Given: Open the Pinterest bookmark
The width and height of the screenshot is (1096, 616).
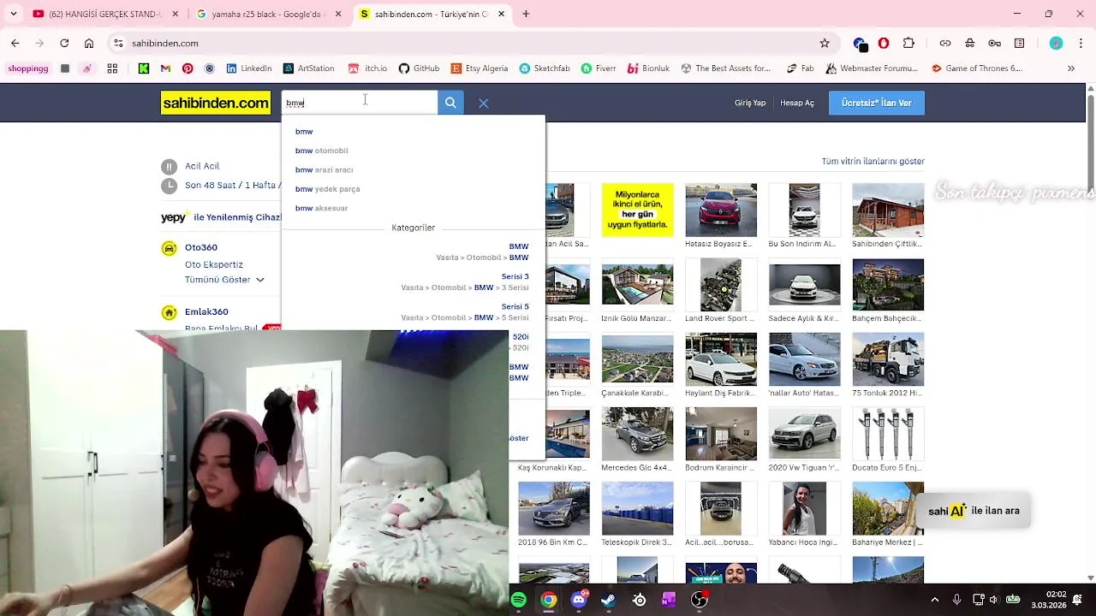Looking at the screenshot, I should click(x=188, y=68).
